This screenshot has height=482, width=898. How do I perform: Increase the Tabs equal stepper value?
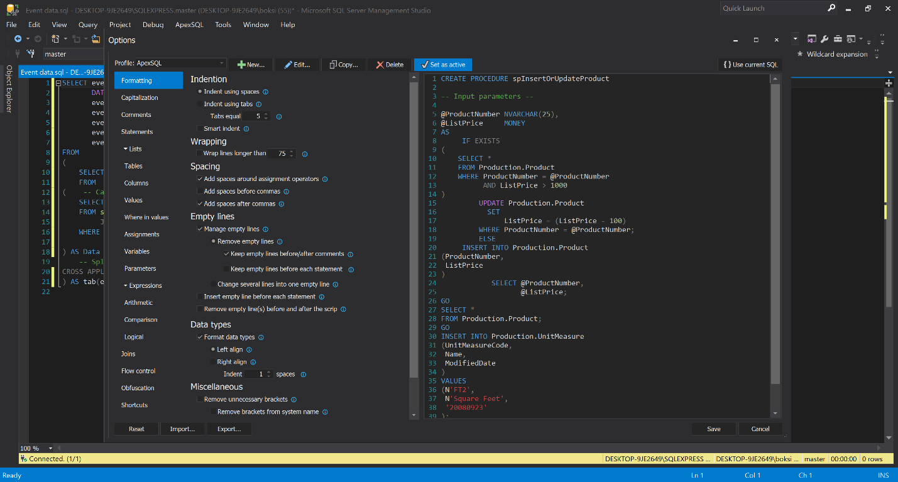point(266,114)
